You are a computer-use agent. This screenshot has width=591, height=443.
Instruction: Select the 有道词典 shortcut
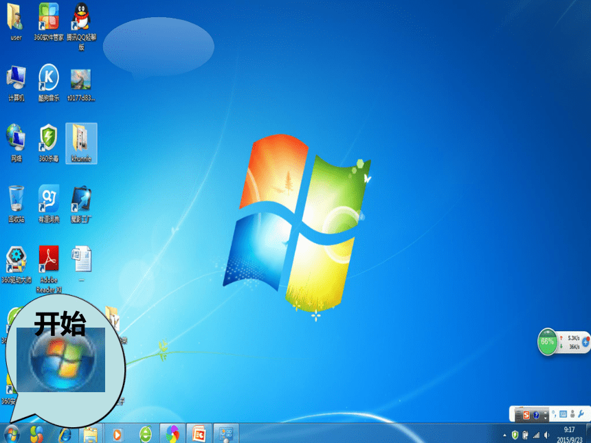49,204
